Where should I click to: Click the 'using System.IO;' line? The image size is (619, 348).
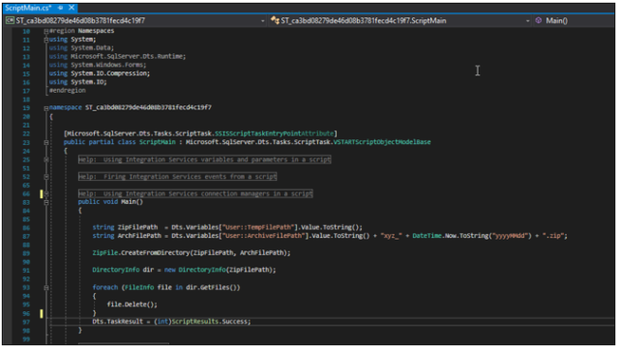coord(77,82)
